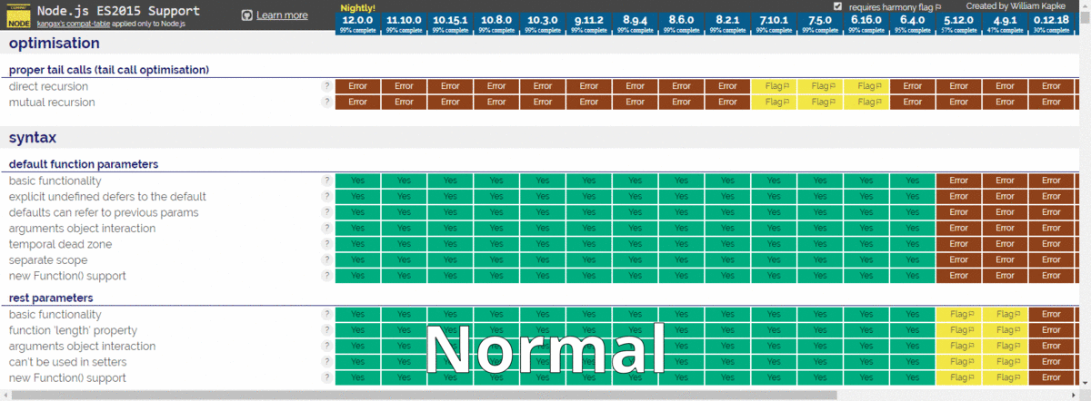Click question mark for defaults can refer row
The width and height of the screenshot is (1091, 401).
325,212
